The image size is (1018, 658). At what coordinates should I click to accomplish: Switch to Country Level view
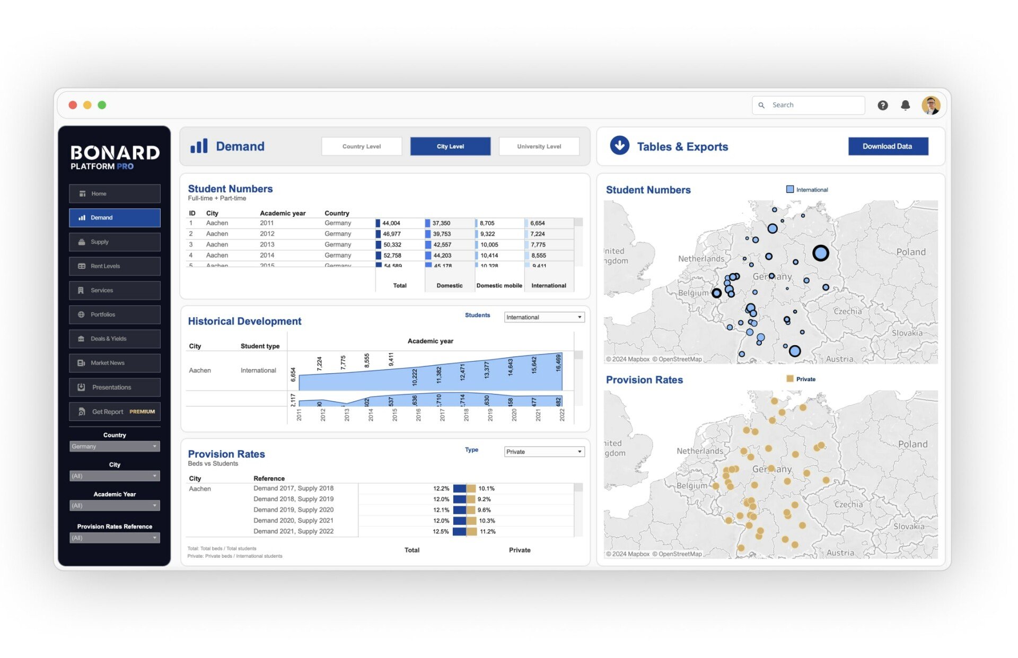(x=362, y=146)
